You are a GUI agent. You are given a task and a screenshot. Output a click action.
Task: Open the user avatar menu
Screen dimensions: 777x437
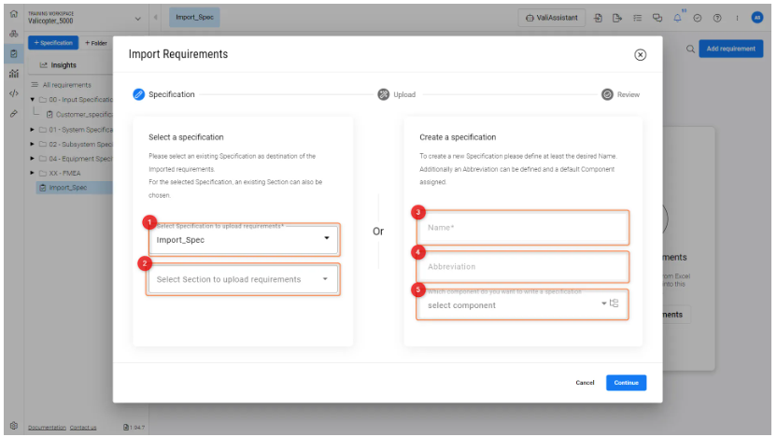tap(757, 18)
